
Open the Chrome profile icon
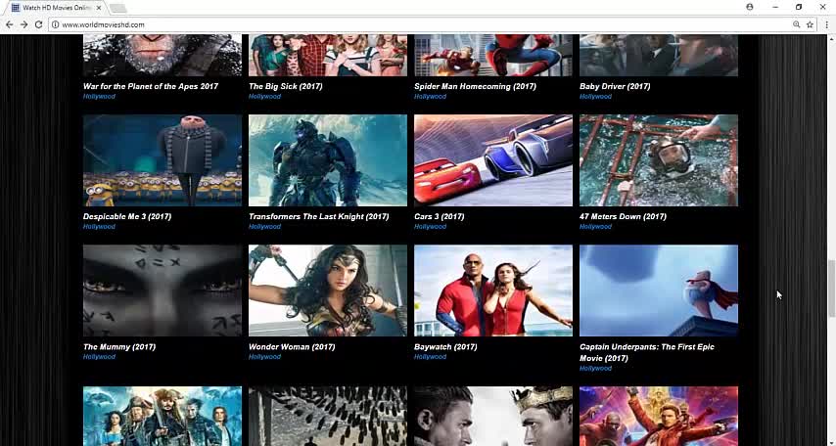coord(750,7)
